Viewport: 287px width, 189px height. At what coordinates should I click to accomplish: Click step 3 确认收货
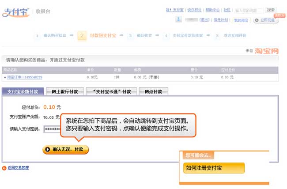[140, 35]
